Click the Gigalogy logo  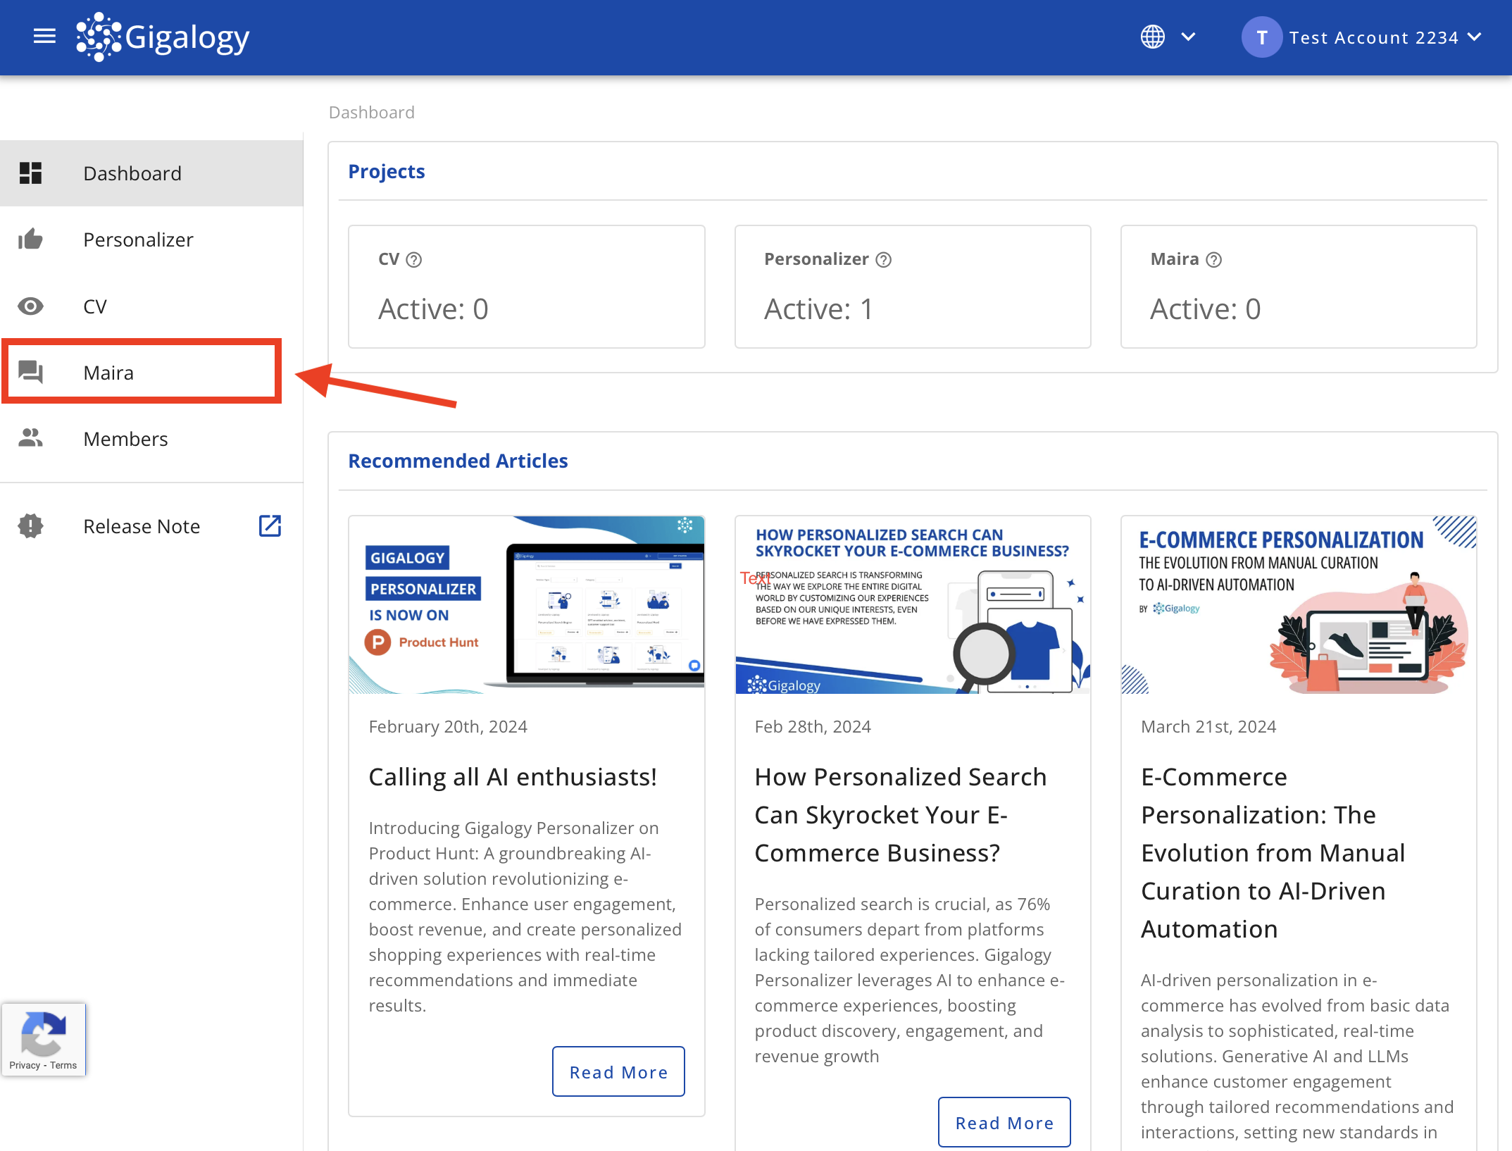[x=163, y=37]
